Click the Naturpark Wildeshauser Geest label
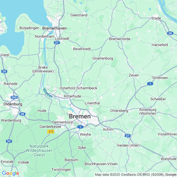 pos(39,150)
